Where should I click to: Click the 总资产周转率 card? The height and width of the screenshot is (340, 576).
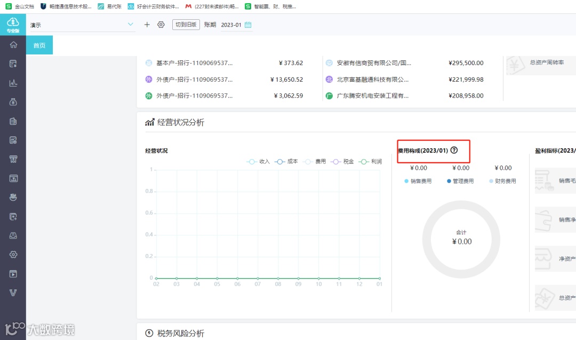541,66
